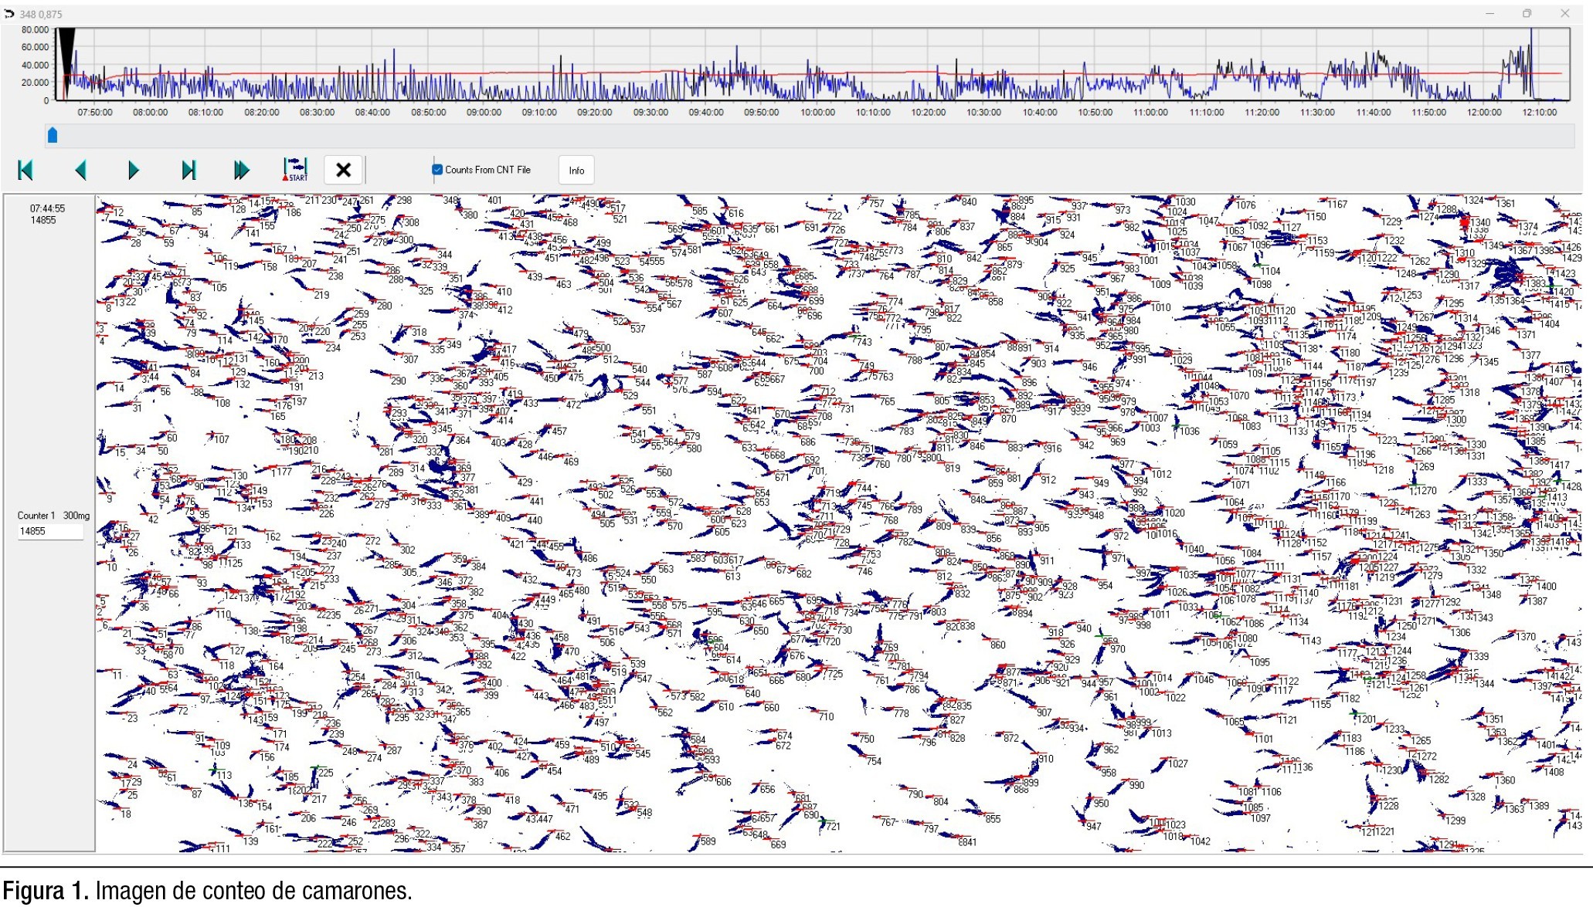Click the app icon in title bar
This screenshot has width=1593, height=907.
[x=9, y=14]
